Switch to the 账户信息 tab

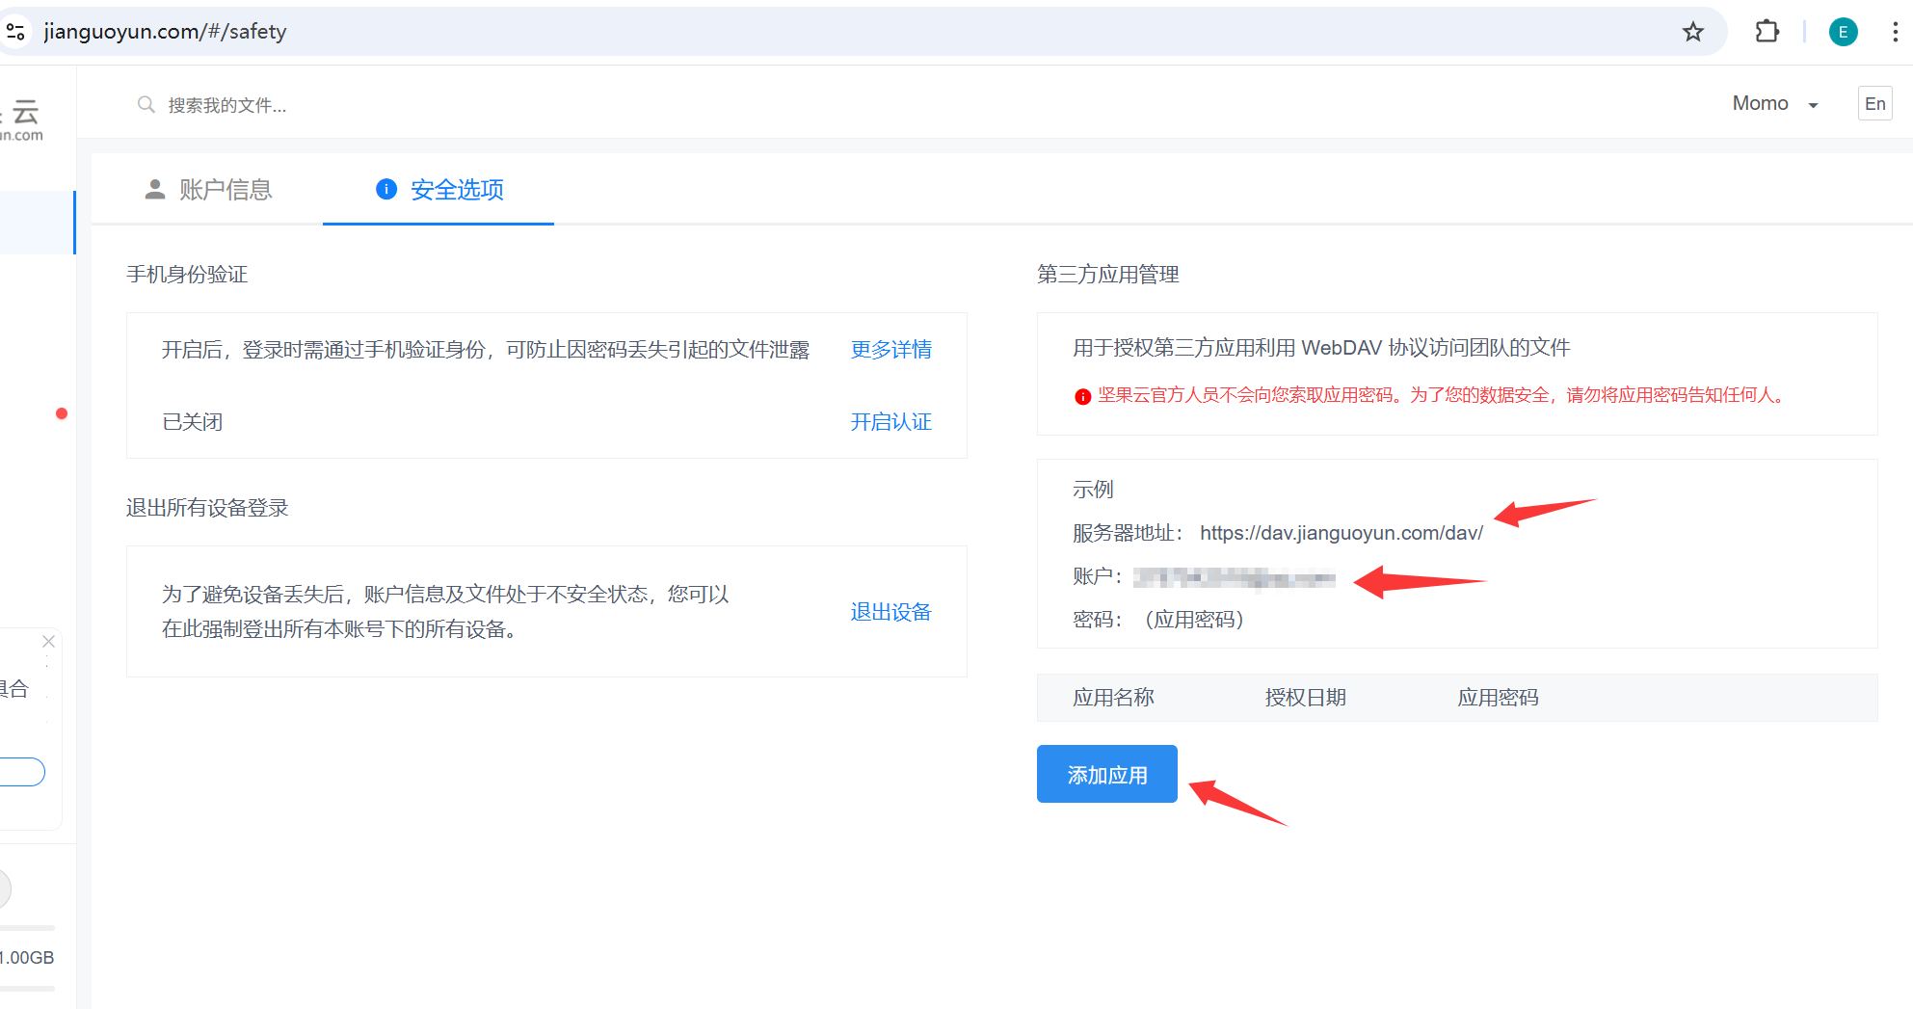tap(208, 190)
